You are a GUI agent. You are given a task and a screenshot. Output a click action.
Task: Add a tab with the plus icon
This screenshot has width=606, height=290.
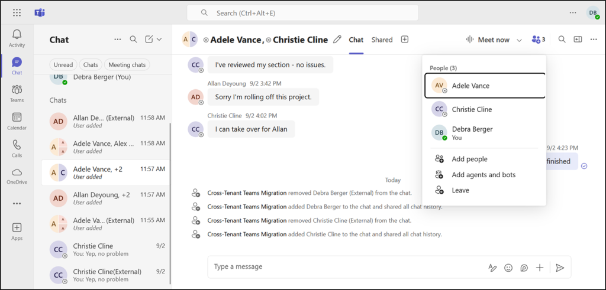tap(405, 40)
